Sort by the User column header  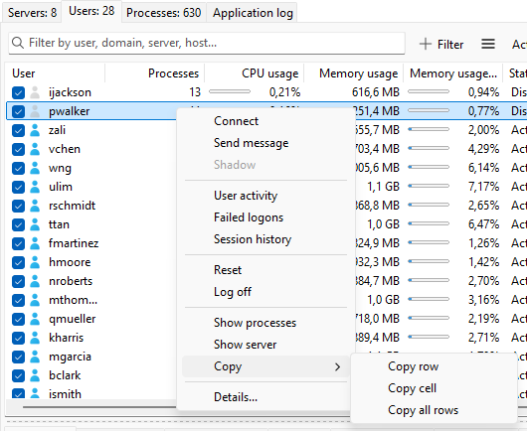(56, 73)
